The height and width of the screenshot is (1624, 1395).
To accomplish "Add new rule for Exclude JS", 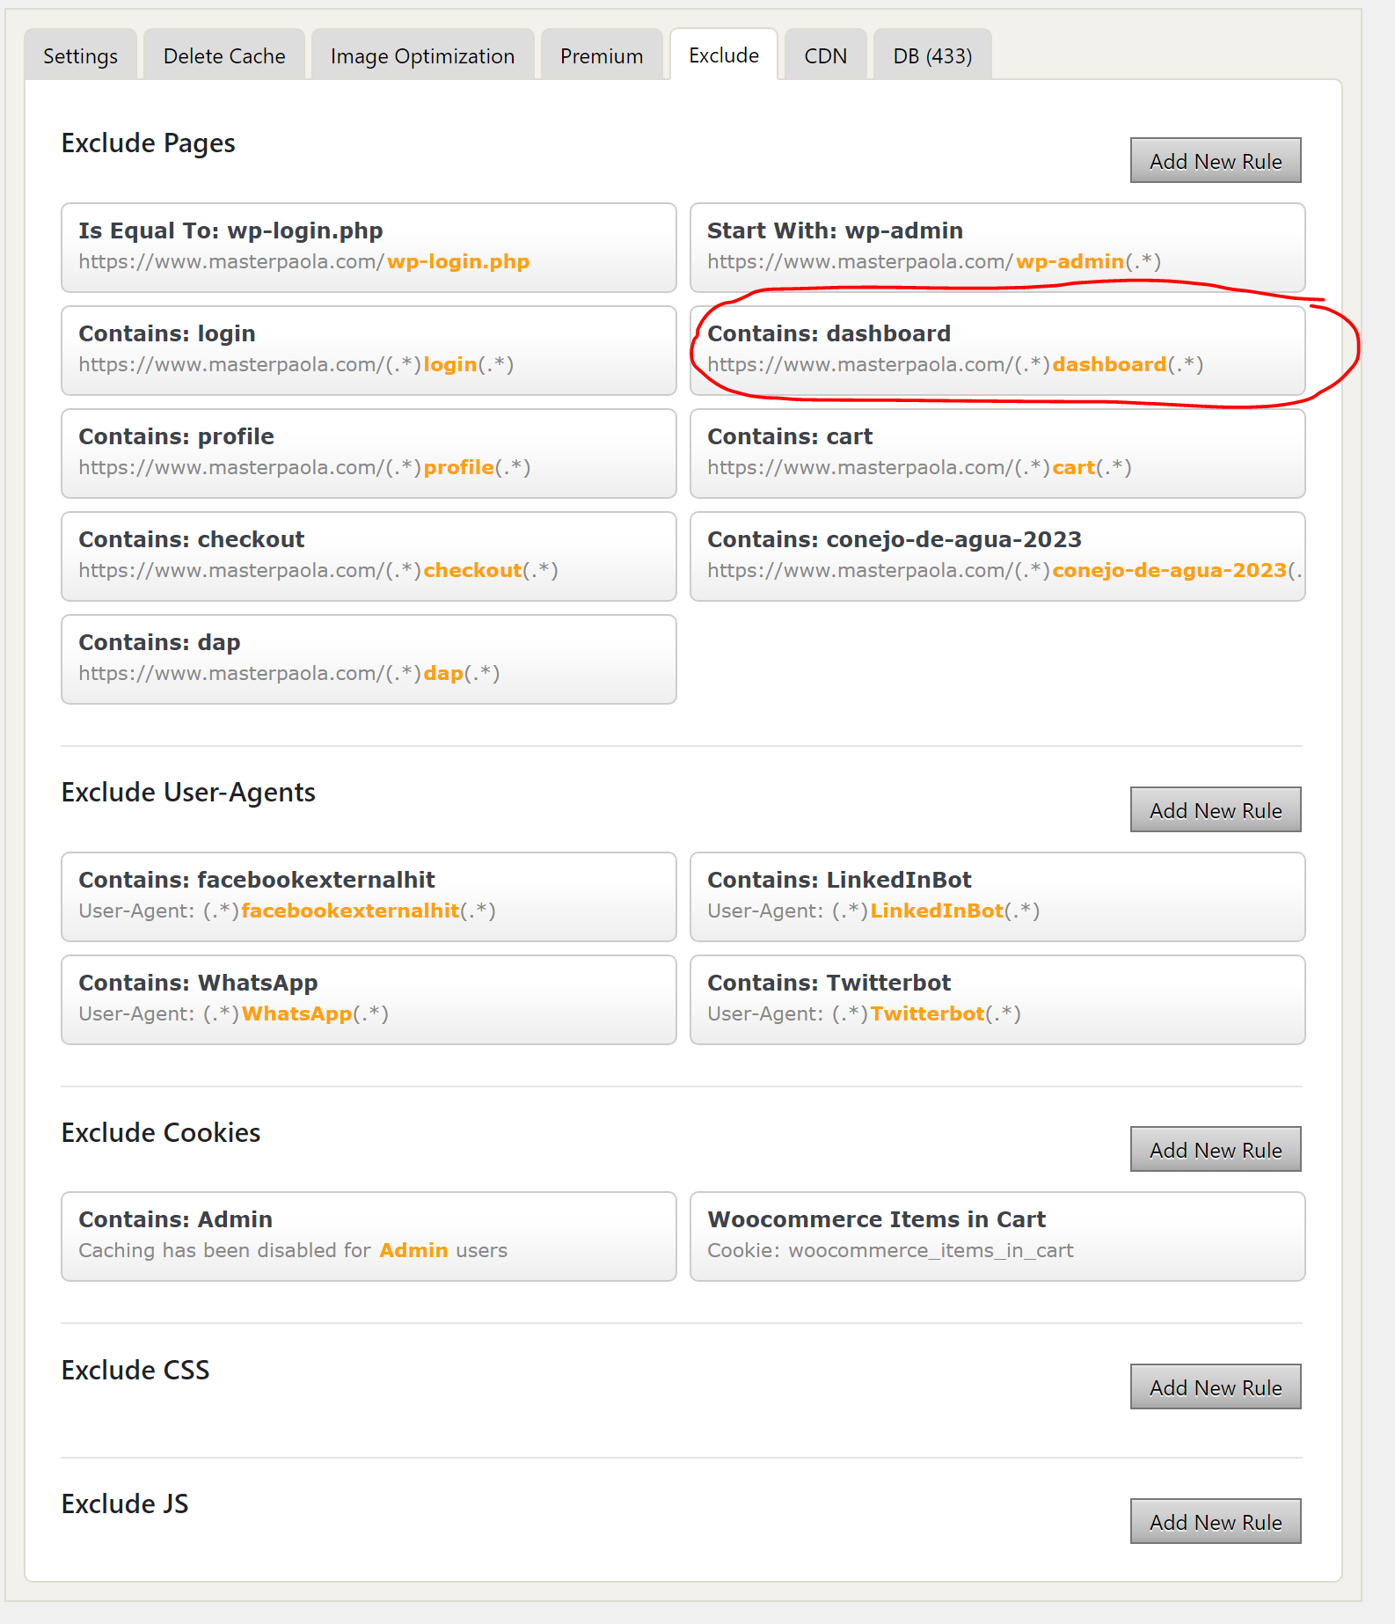I will (x=1216, y=1521).
